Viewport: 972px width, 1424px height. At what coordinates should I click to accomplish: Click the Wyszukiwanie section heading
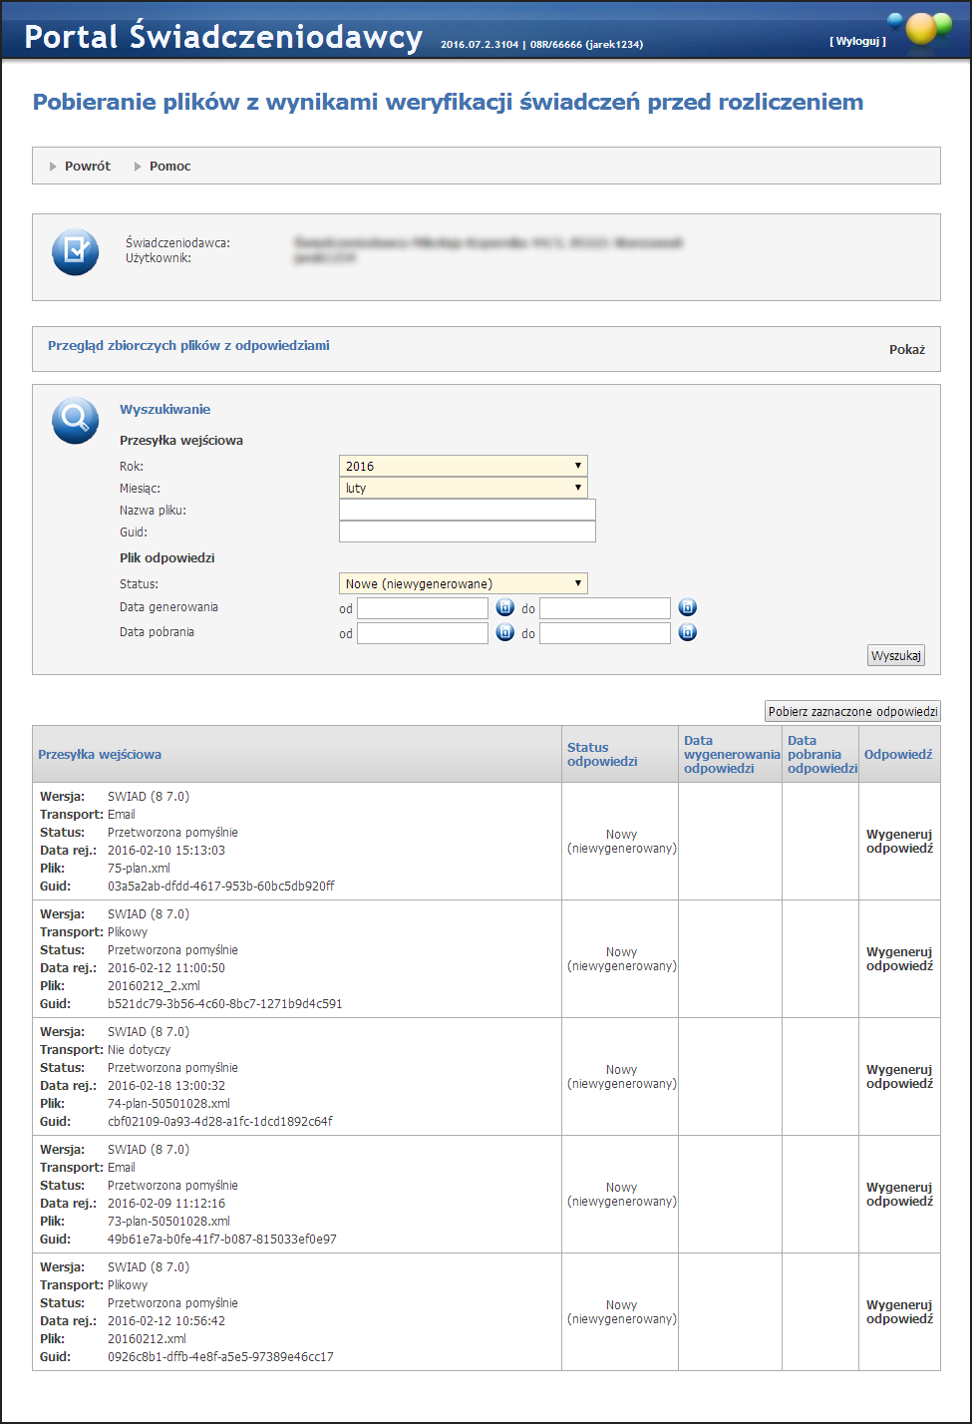coord(164,410)
